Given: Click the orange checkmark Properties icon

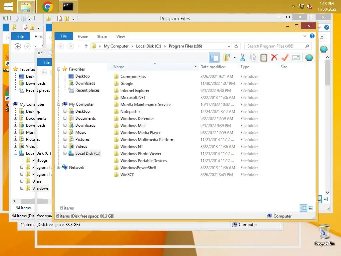Looking at the screenshot, I should 285,58.
